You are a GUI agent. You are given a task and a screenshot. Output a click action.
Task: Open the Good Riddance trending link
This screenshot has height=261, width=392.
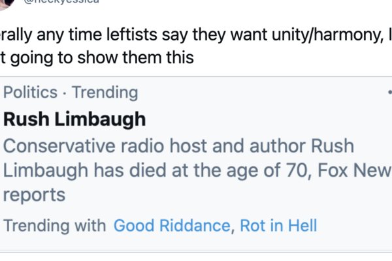click(172, 226)
